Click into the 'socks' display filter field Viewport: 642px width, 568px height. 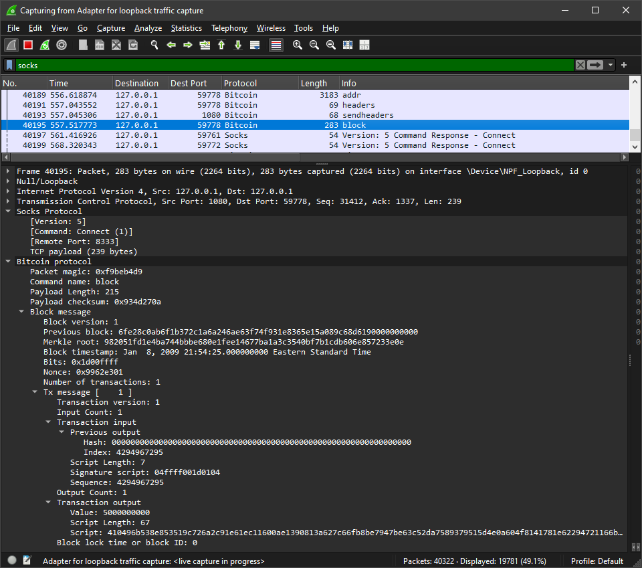[294, 65]
